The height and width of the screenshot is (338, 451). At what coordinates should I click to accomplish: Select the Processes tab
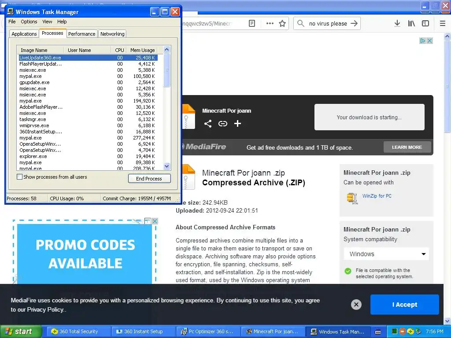pos(52,33)
